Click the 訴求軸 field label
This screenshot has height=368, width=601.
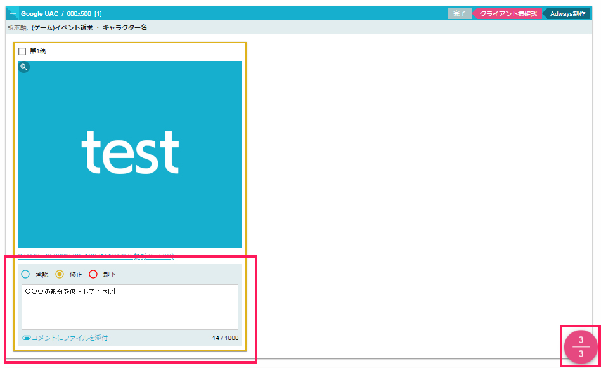(17, 28)
